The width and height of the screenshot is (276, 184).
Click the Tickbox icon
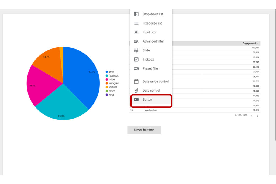tap(136, 60)
